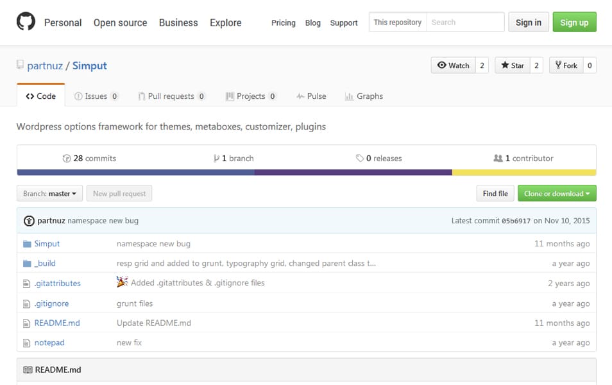View the 1 branch link

[x=234, y=158]
